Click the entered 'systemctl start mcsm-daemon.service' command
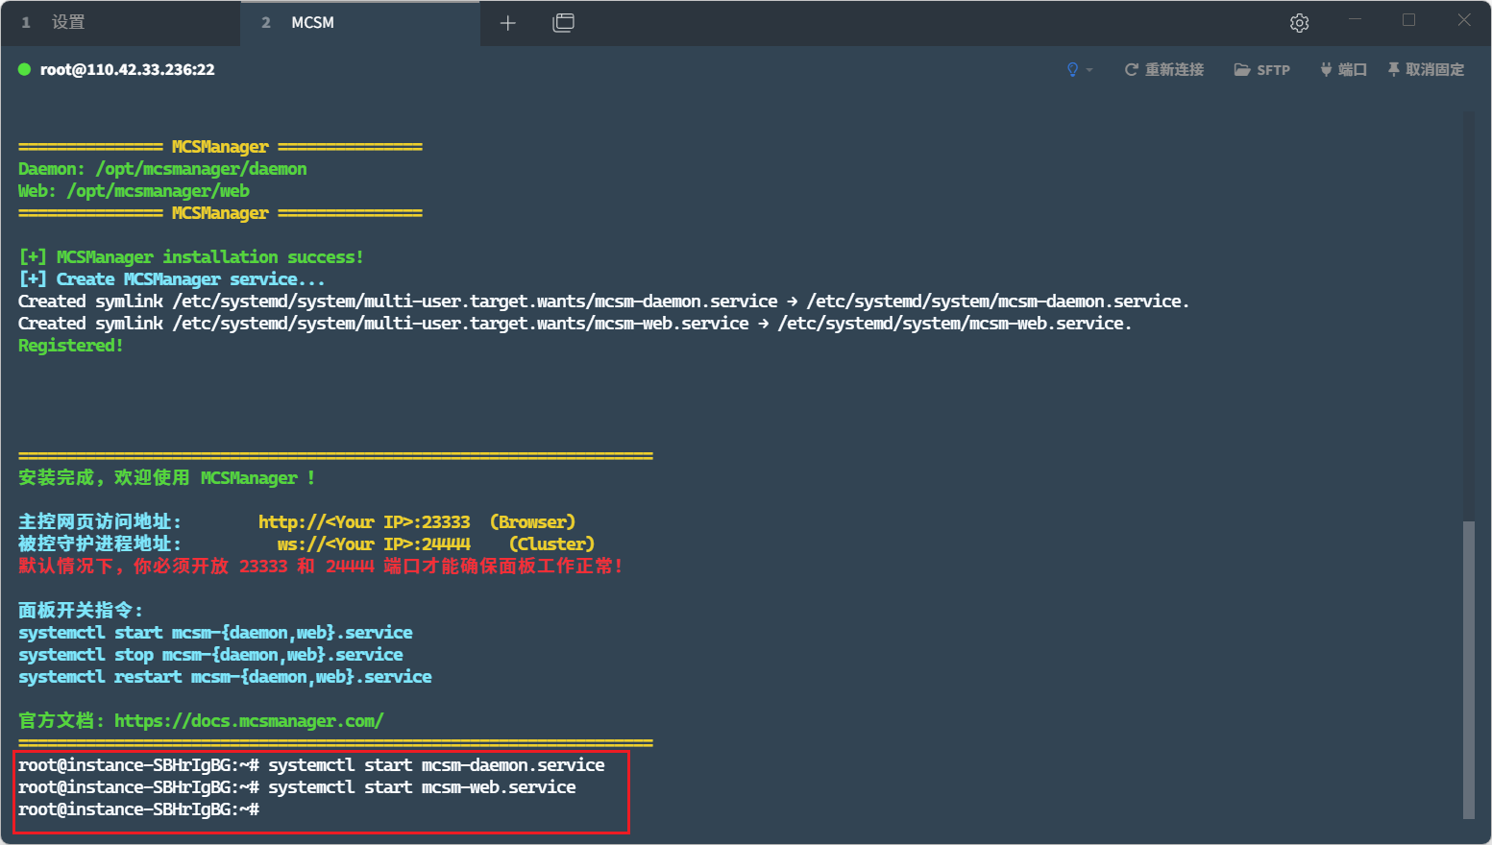Image resolution: width=1492 pixels, height=845 pixels. point(436,765)
